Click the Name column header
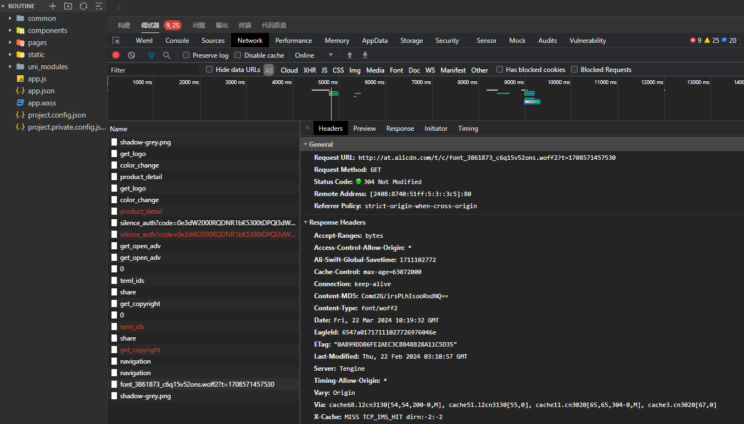Image resolution: width=744 pixels, height=424 pixels. click(x=119, y=129)
